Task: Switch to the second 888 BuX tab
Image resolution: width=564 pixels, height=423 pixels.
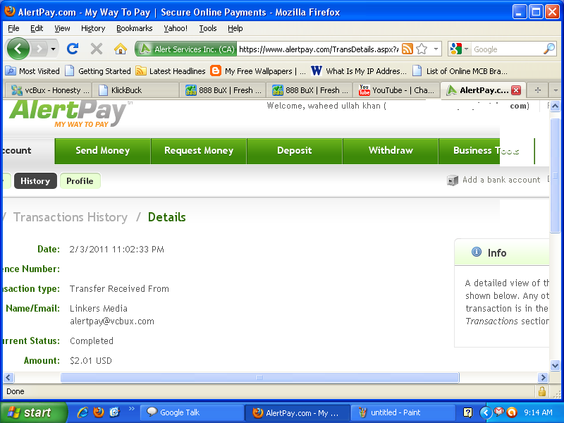Action: (x=309, y=90)
